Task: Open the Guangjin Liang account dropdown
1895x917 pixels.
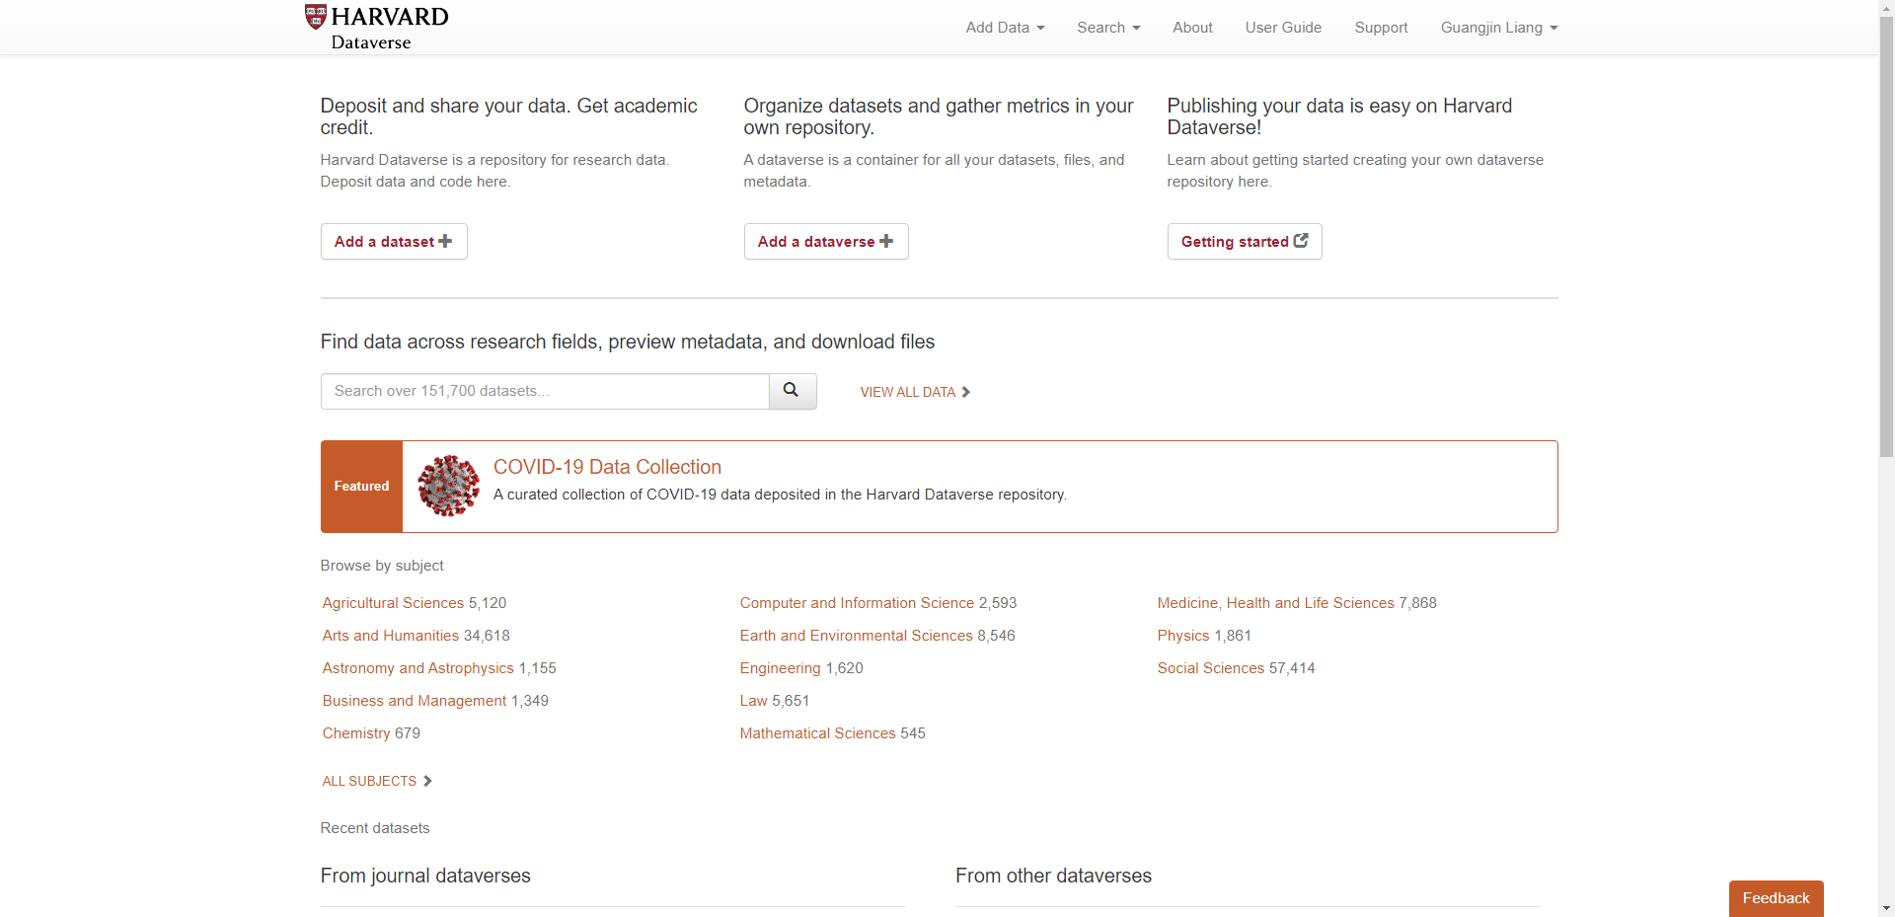Action: [x=1499, y=28]
